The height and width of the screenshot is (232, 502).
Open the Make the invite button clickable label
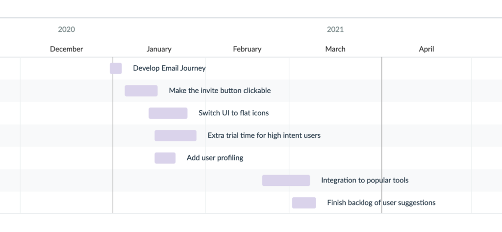pos(220,91)
